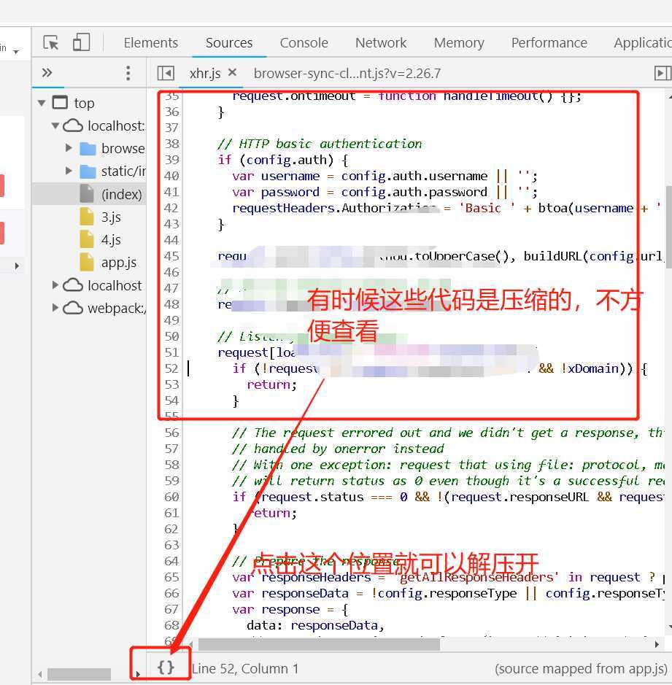
Task: Switch to the Elements tab
Action: pyautogui.click(x=150, y=43)
